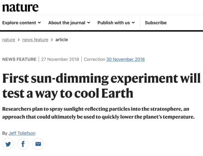Share the article on Facebook
The image size is (203, 156).
click(x=23, y=144)
